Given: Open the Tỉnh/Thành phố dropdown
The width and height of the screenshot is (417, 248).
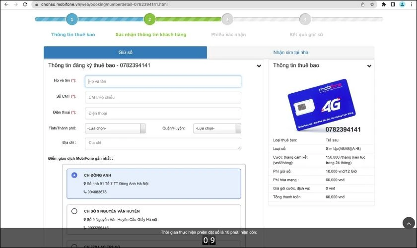Looking at the screenshot, I should [115, 128].
